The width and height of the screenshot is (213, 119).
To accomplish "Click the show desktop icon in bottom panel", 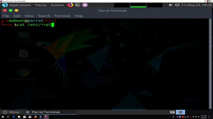I will click(172, 112).
